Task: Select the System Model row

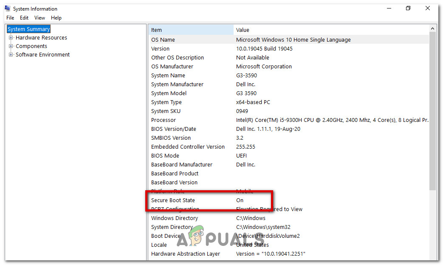Action: (x=289, y=93)
